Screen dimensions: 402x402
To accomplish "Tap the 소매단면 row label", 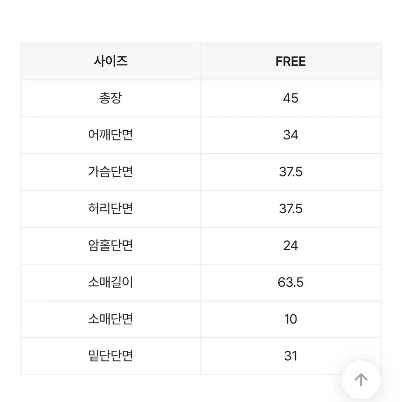I will pos(111,320).
